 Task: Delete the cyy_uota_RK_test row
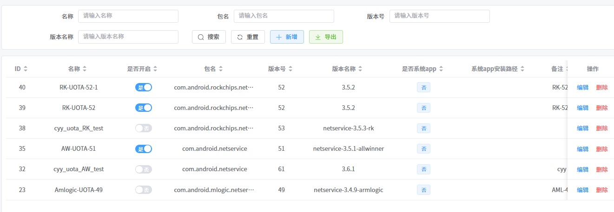click(x=602, y=128)
